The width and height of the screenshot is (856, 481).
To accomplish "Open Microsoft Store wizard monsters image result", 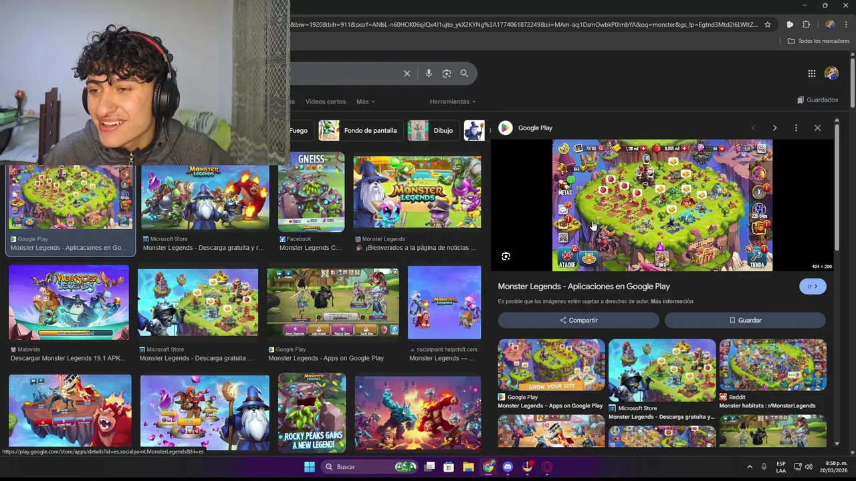I will tap(205, 198).
